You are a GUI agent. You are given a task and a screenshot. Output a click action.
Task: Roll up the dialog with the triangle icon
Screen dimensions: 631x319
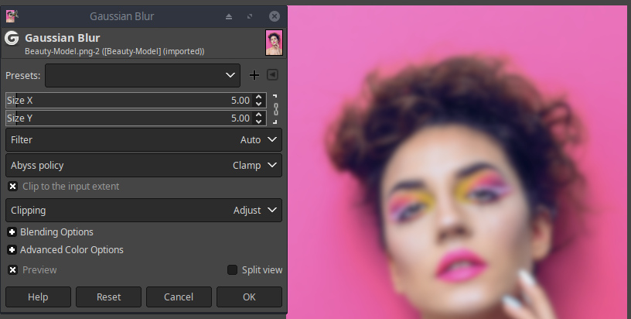pos(229,16)
